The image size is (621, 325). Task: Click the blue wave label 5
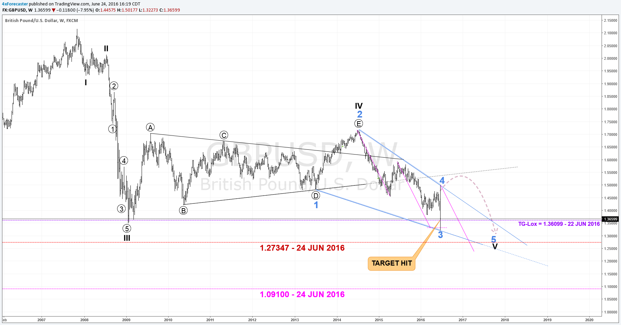494,239
